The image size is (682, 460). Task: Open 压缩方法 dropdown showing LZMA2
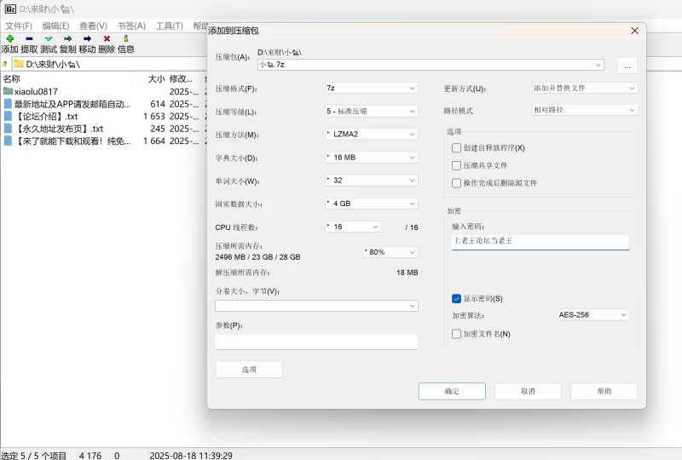pos(372,134)
